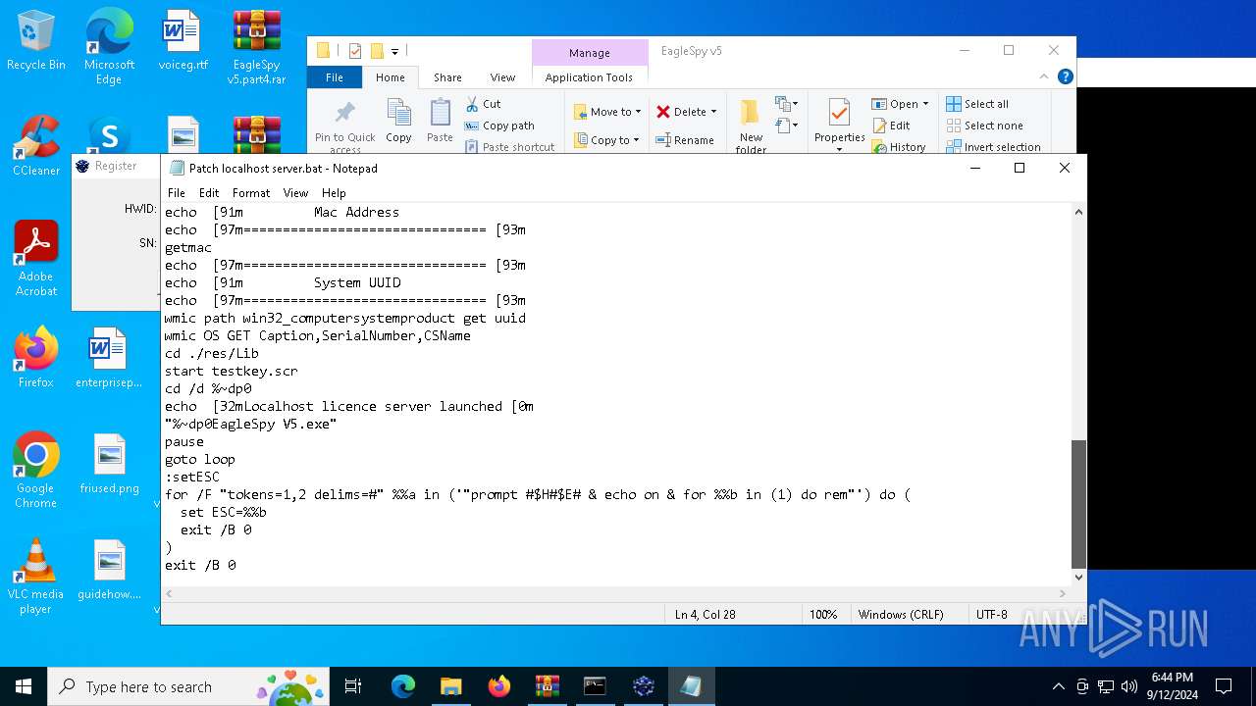The image size is (1256, 706).
Task: Open File tab in Explorer
Action: click(x=335, y=77)
